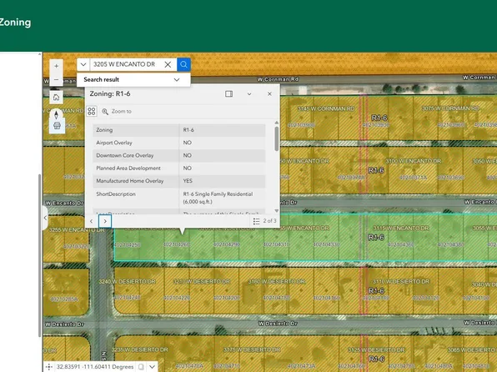This screenshot has height=372, width=497.
Task: Dock the Zoning popup with the dock icon
Action: [228, 94]
